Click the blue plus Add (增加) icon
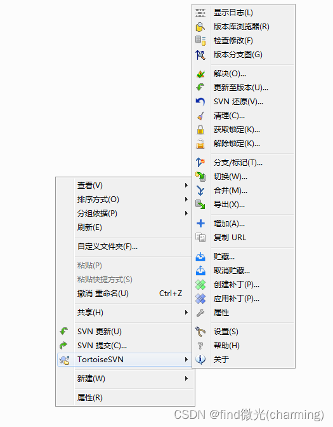Screen dimensions: 333x427 pos(200,224)
